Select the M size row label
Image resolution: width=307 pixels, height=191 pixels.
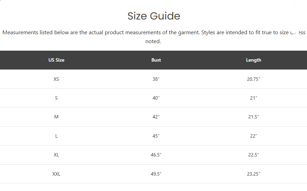tap(56, 117)
